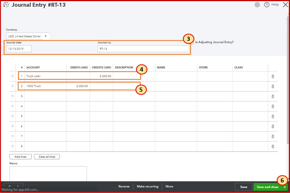
Task: Click the Description cell in row 1
Action: (x=134, y=76)
